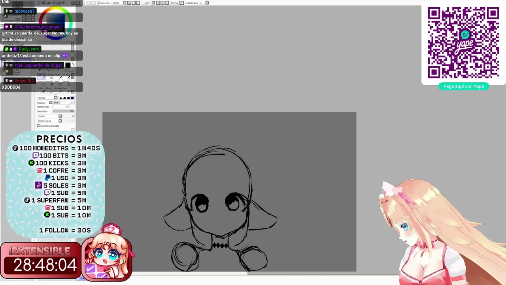Image resolution: width=506 pixels, height=285 pixels.
Task: Select the Borrador eraser tool
Action: (x=50, y=84)
